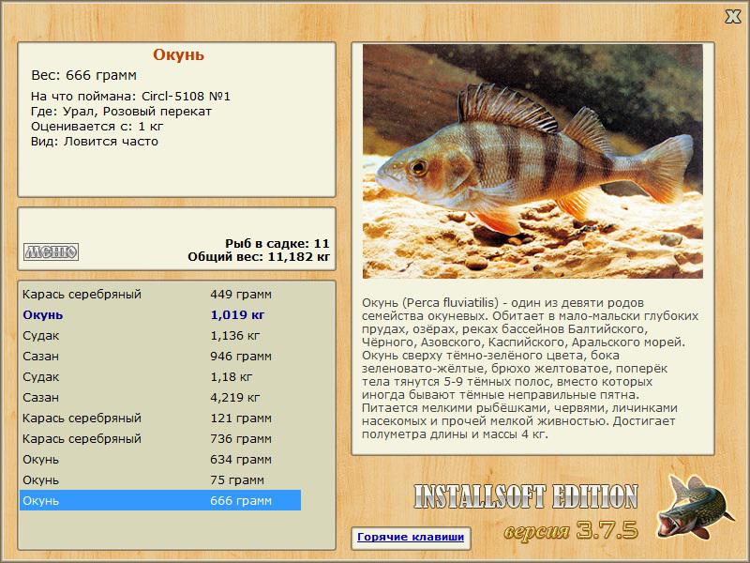
Task: Choose Карась серебряный 121 грамм entry
Action: 160,418
